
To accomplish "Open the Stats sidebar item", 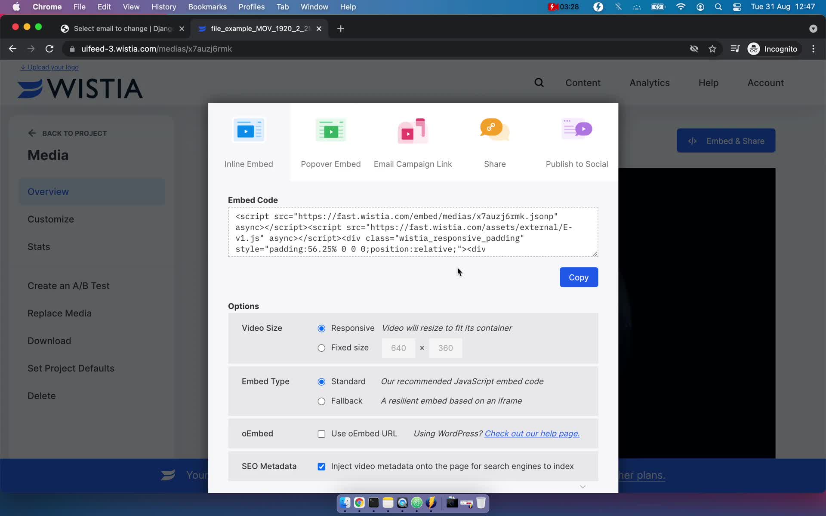I will [39, 247].
